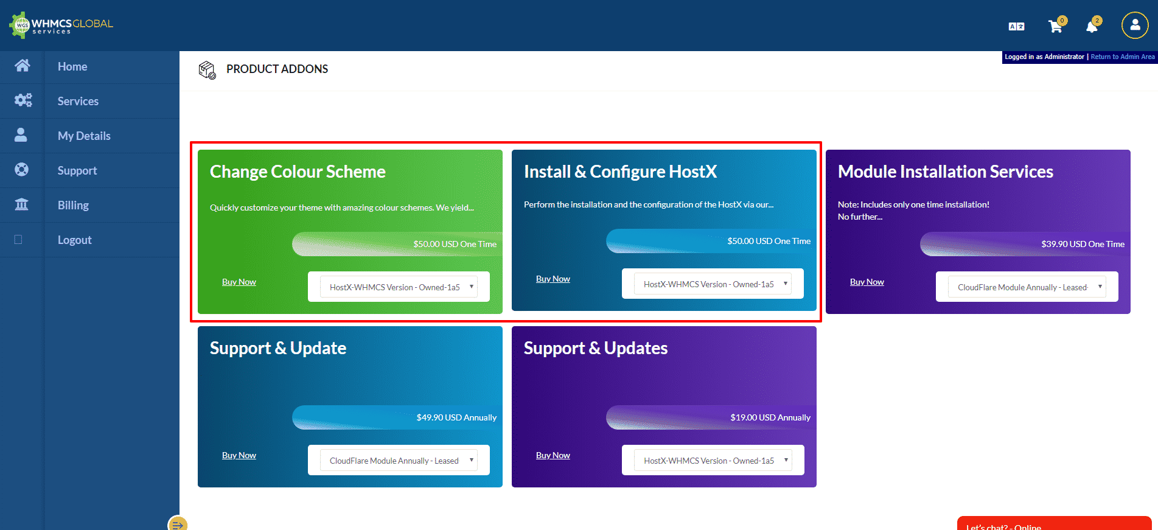The width and height of the screenshot is (1158, 530).
Task: Open the user profile avatar menu
Action: [1135, 26]
